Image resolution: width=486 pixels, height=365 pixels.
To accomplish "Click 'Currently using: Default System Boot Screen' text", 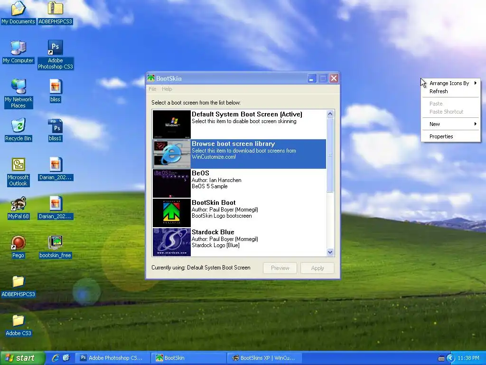I will point(201,268).
